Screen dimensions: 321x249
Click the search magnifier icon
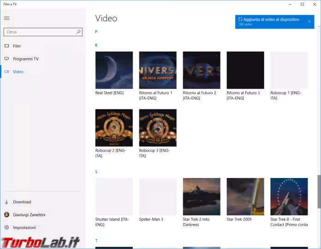(78, 32)
